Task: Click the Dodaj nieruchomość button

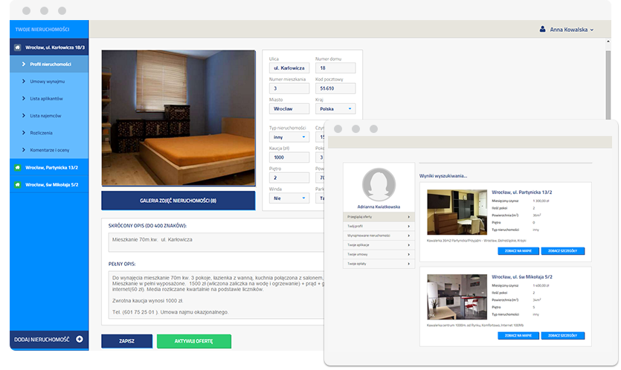Action: point(49,340)
